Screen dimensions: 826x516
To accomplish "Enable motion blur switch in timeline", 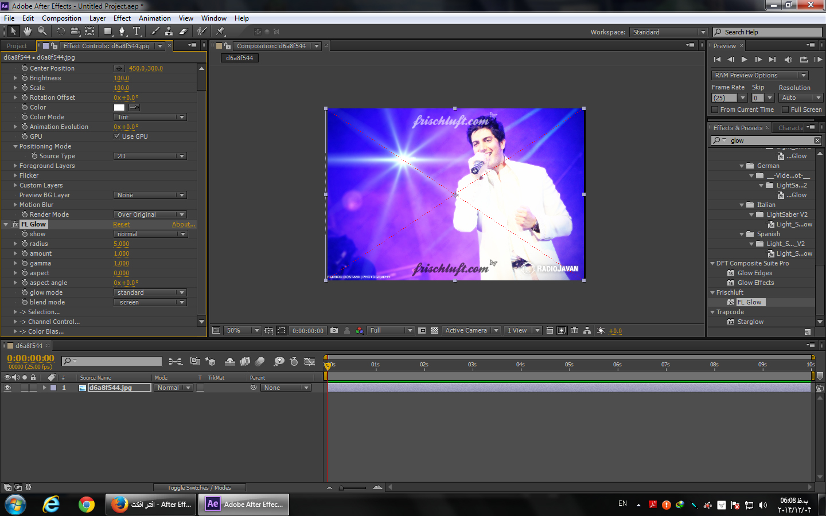I will (260, 361).
